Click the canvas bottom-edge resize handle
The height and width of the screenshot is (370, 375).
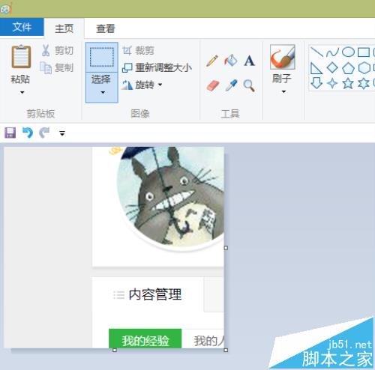coord(115,350)
